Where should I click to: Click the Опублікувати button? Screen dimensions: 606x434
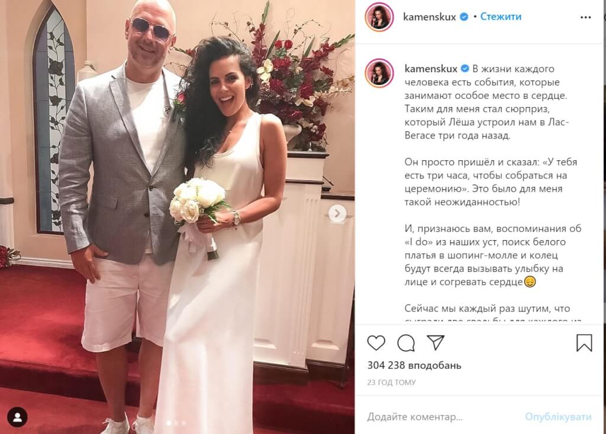pyautogui.click(x=558, y=417)
